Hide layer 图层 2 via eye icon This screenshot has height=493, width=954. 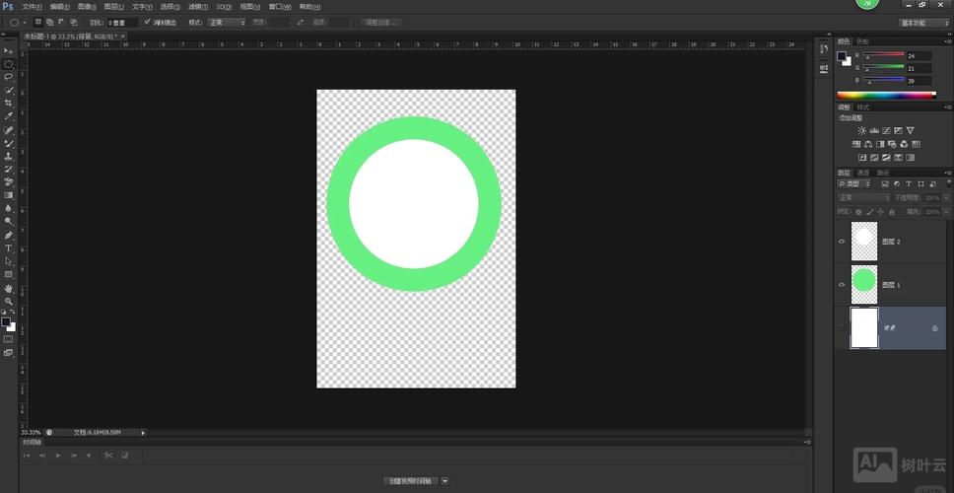[842, 242]
